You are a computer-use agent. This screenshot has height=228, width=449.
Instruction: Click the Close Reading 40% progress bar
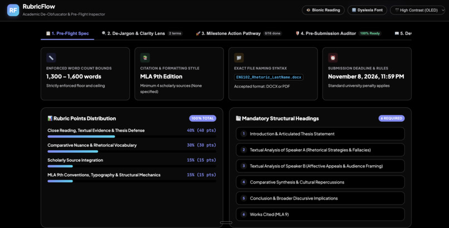(131, 137)
